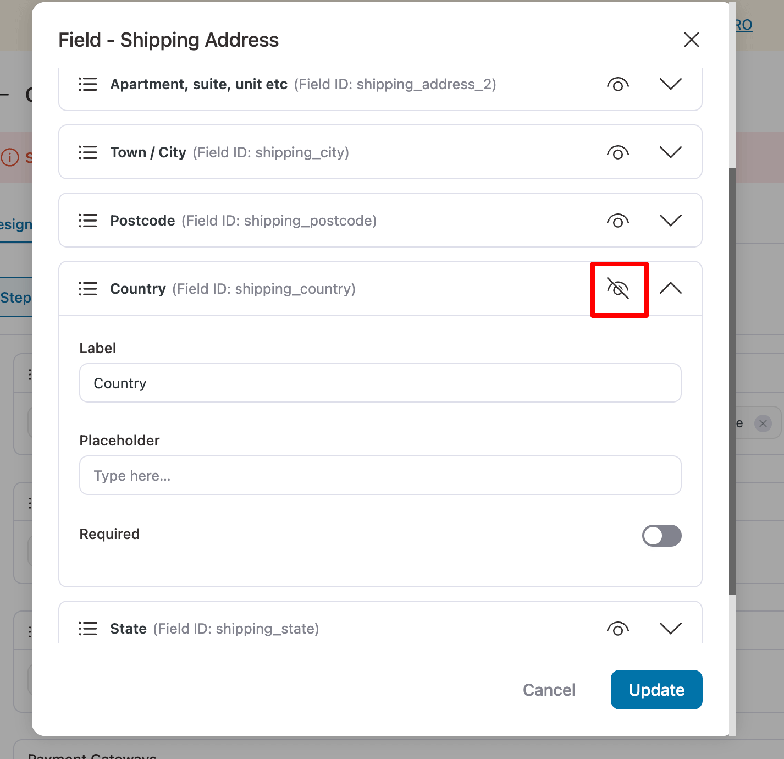
Task: Collapse the Country field settings
Action: click(x=671, y=288)
